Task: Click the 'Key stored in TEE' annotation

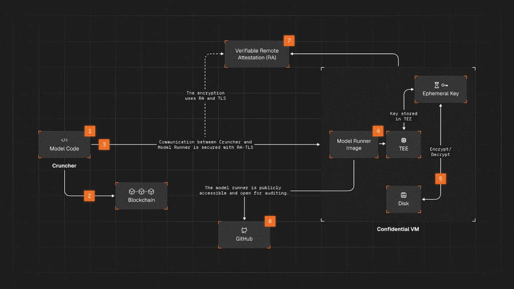Action: (x=404, y=116)
